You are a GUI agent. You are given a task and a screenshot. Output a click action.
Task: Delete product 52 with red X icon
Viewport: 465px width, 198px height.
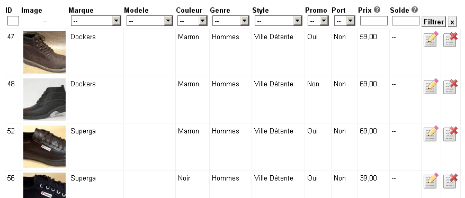pyautogui.click(x=450, y=134)
